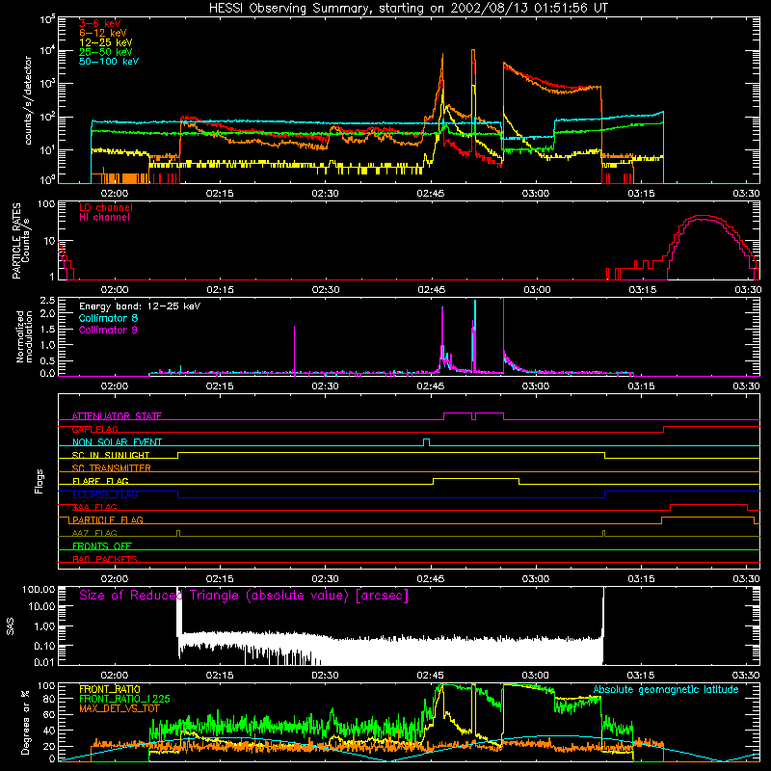This screenshot has width=771, height=771.
Task: Click the ECLIPSE_FLAG label
Action: [x=105, y=494]
